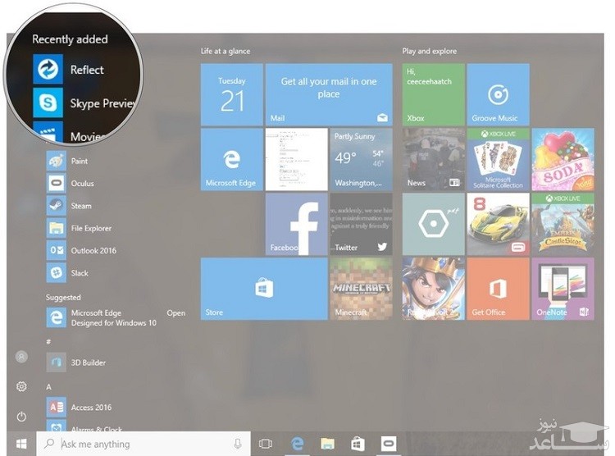The height and width of the screenshot is (456, 615).
Task: Open Slack from the app list
Action: click(x=80, y=273)
